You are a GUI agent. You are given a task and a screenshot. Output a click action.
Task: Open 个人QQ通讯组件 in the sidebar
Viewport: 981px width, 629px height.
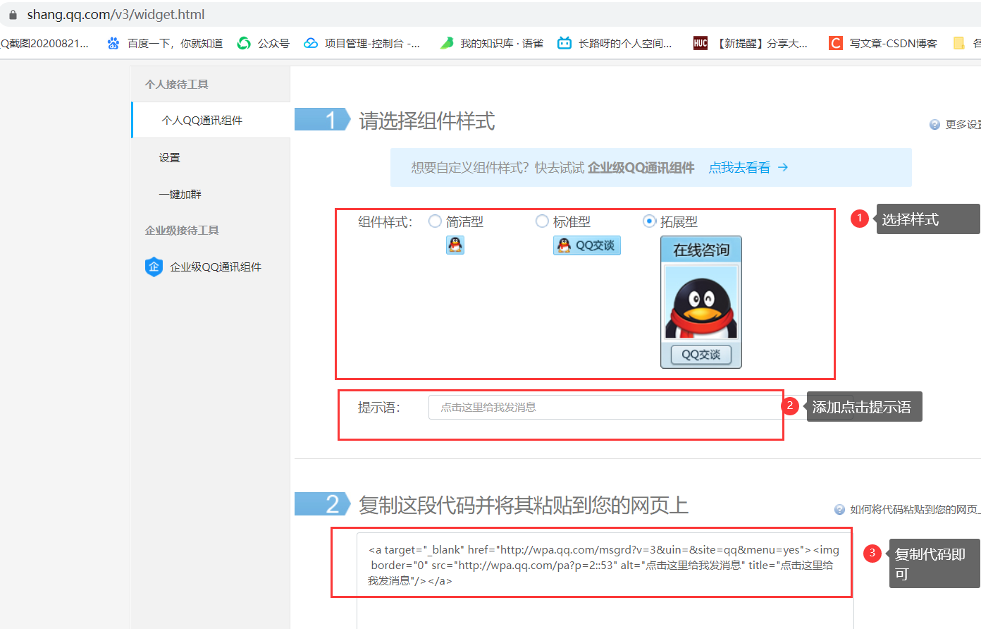tap(211, 120)
